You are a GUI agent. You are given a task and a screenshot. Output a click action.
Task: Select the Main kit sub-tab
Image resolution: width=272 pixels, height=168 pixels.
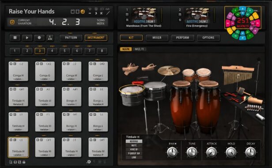click(x=126, y=49)
